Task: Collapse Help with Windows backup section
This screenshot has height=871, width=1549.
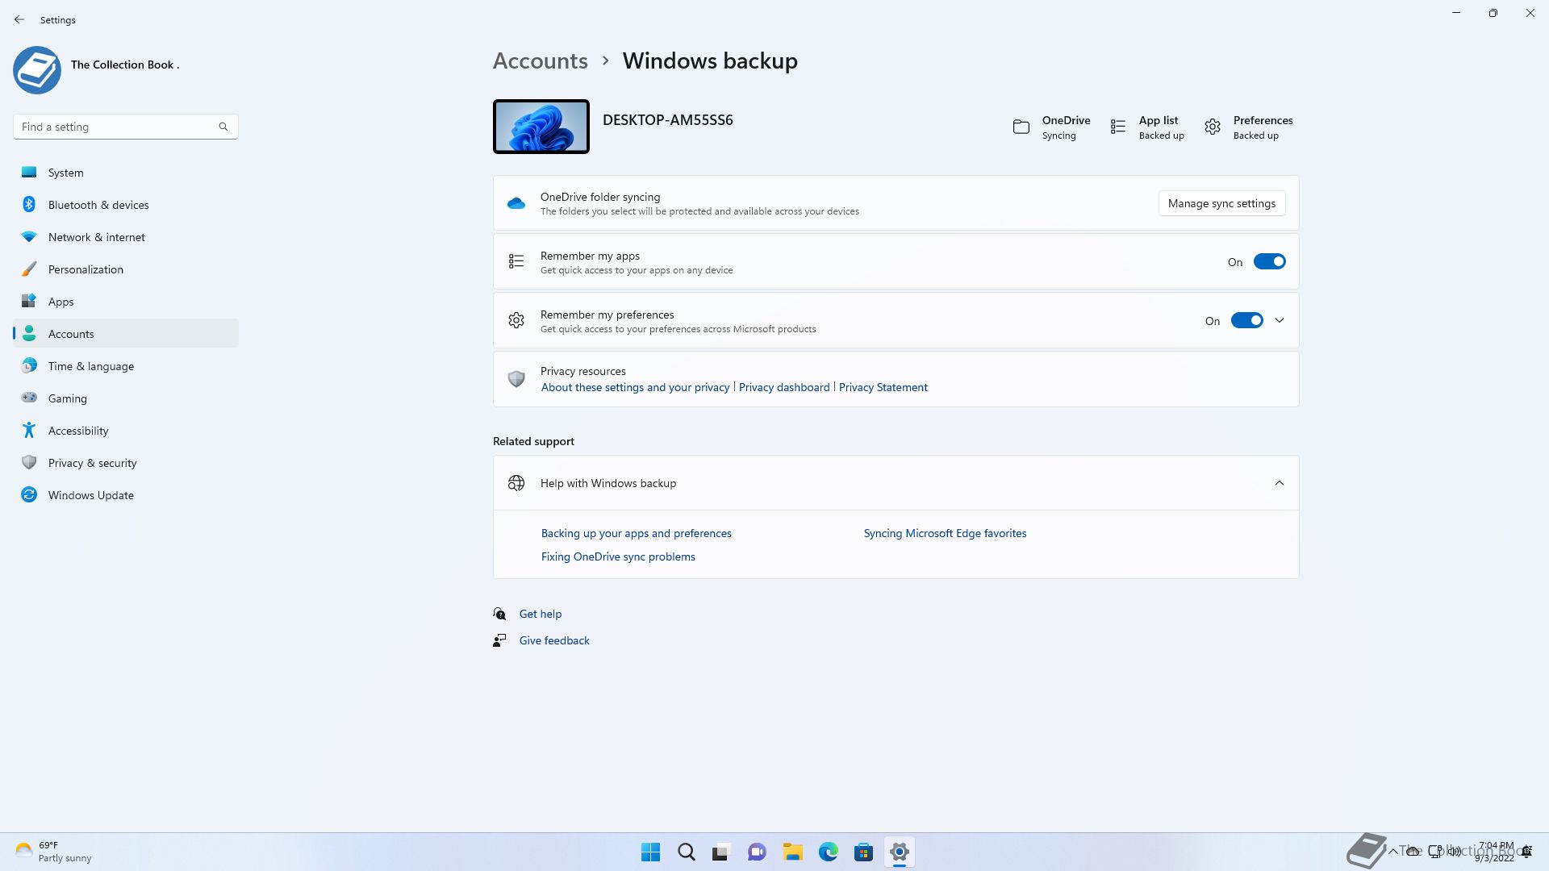Action: [1280, 483]
